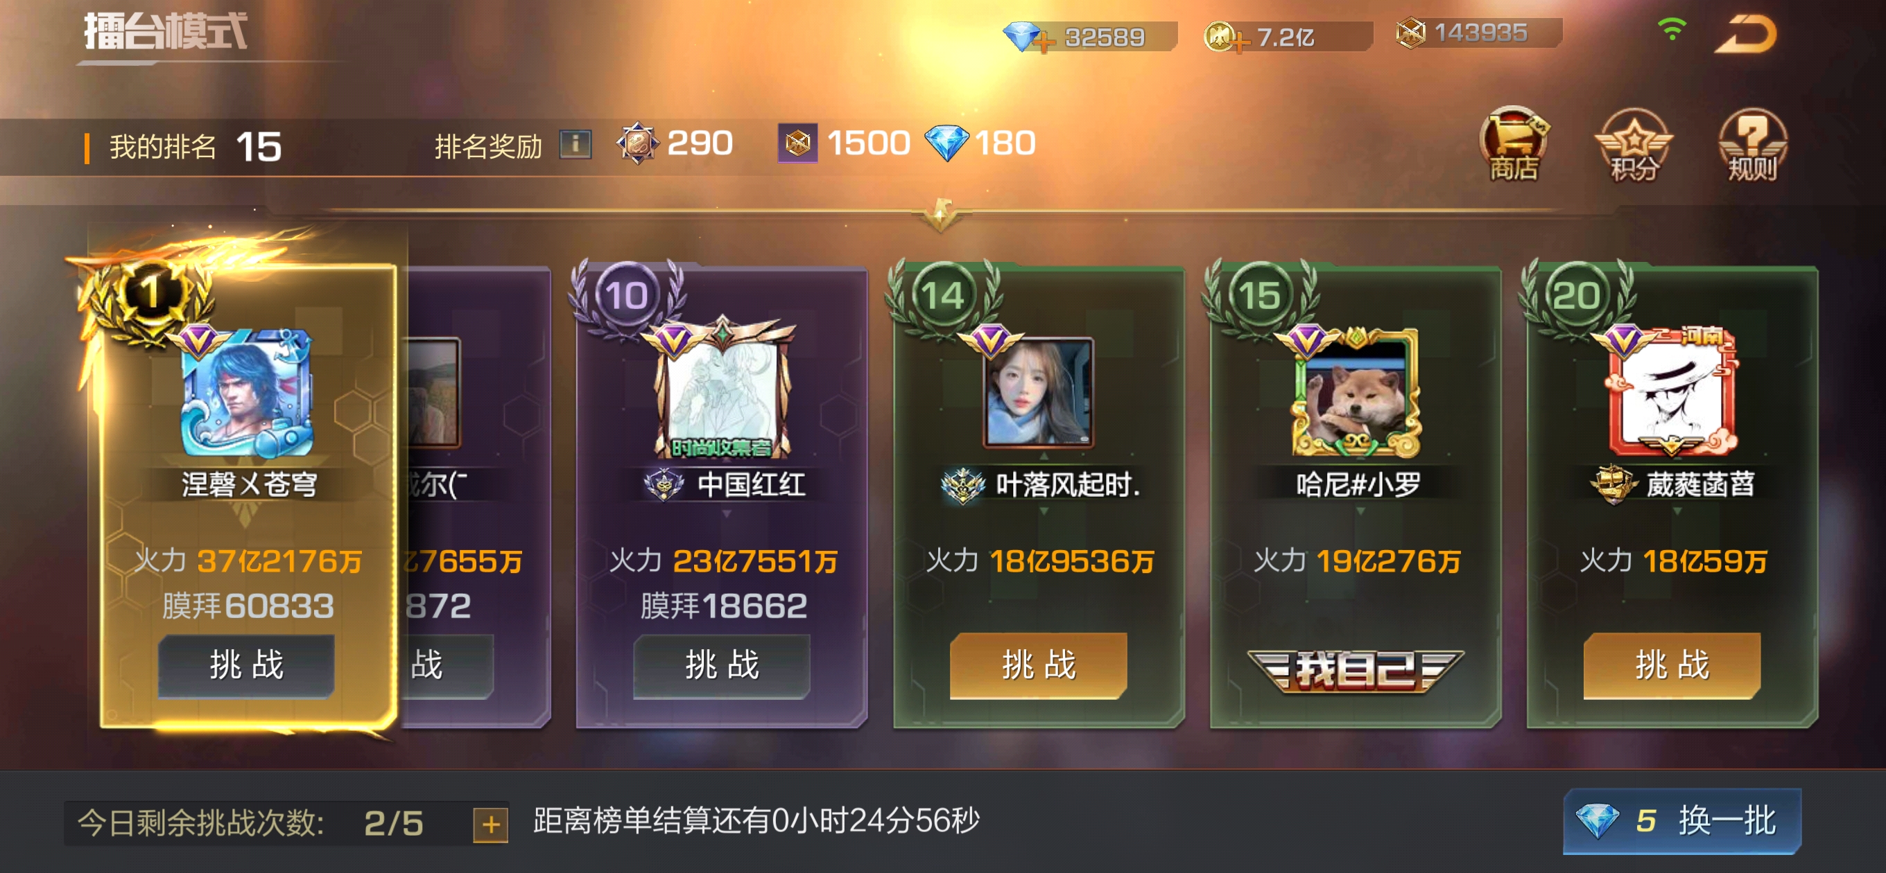
Task: Click the ranking reward info icon
Action: 576,143
